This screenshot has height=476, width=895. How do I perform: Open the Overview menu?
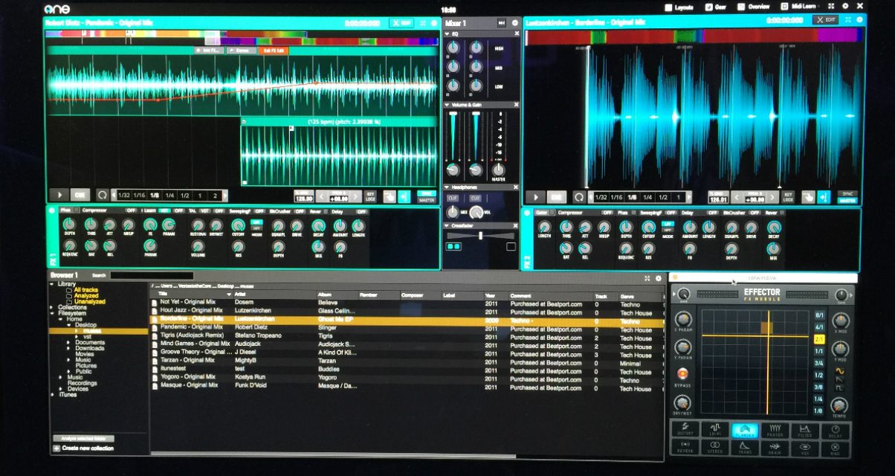pyautogui.click(x=754, y=7)
